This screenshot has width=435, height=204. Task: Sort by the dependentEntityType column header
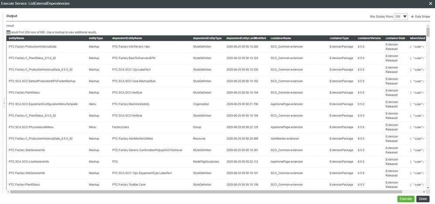pos(207,38)
